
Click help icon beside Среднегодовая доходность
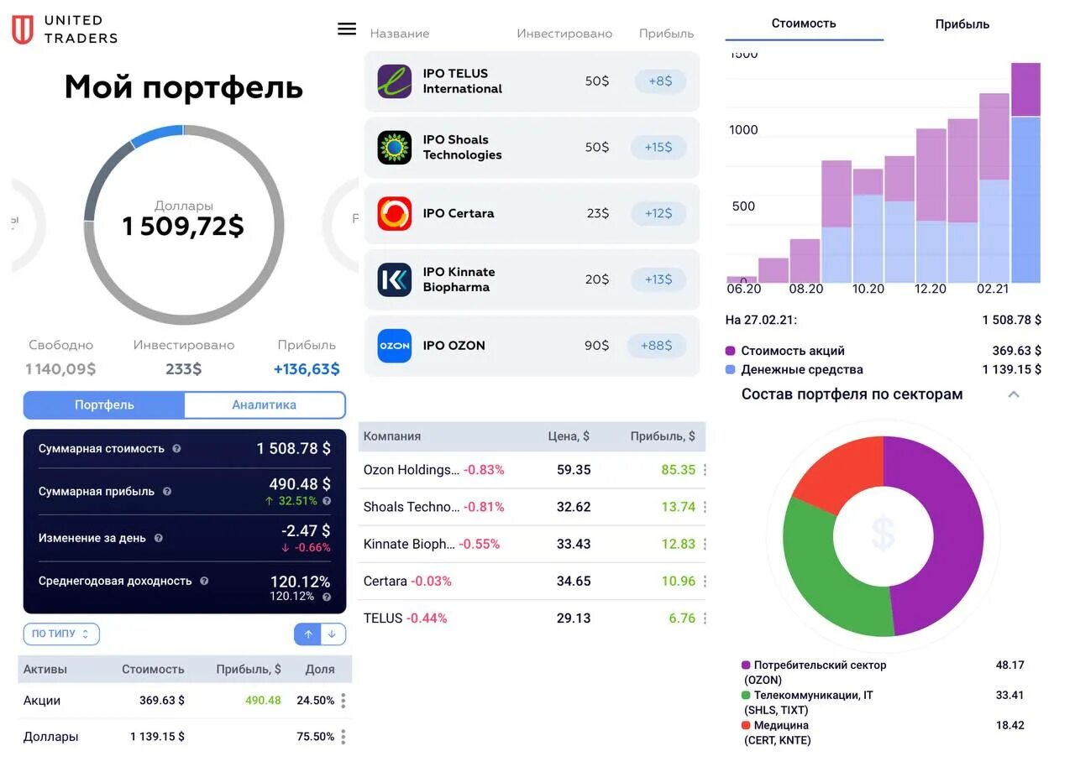click(x=204, y=581)
